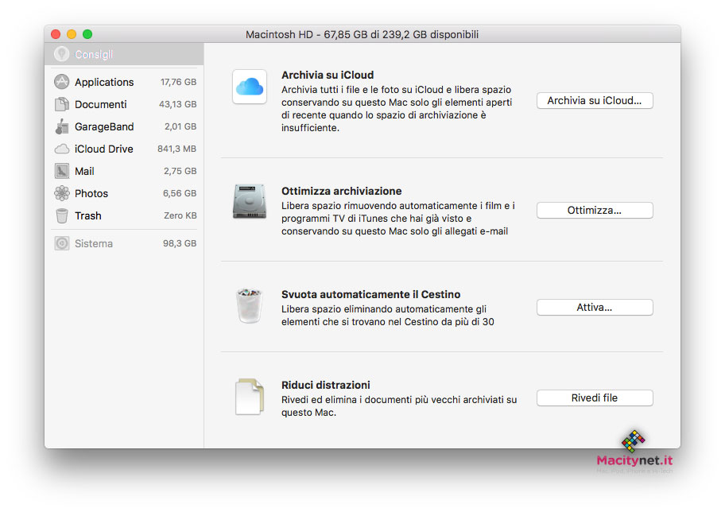The width and height of the screenshot is (725, 512).
Task: Click the GarageBand guitar icon
Action: coord(61,126)
